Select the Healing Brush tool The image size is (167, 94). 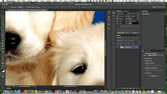(3, 30)
